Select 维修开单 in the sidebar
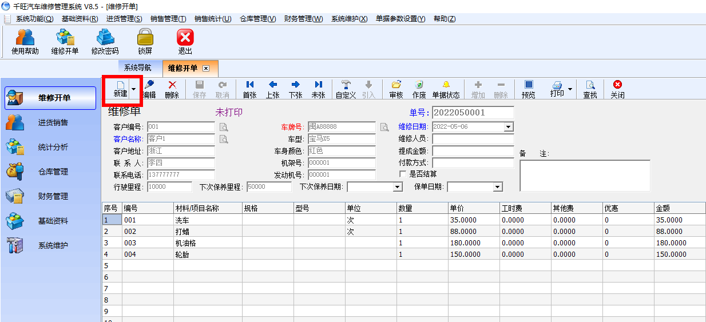The image size is (706, 322). coord(50,98)
